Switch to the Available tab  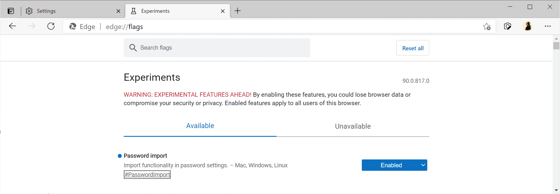click(x=200, y=126)
